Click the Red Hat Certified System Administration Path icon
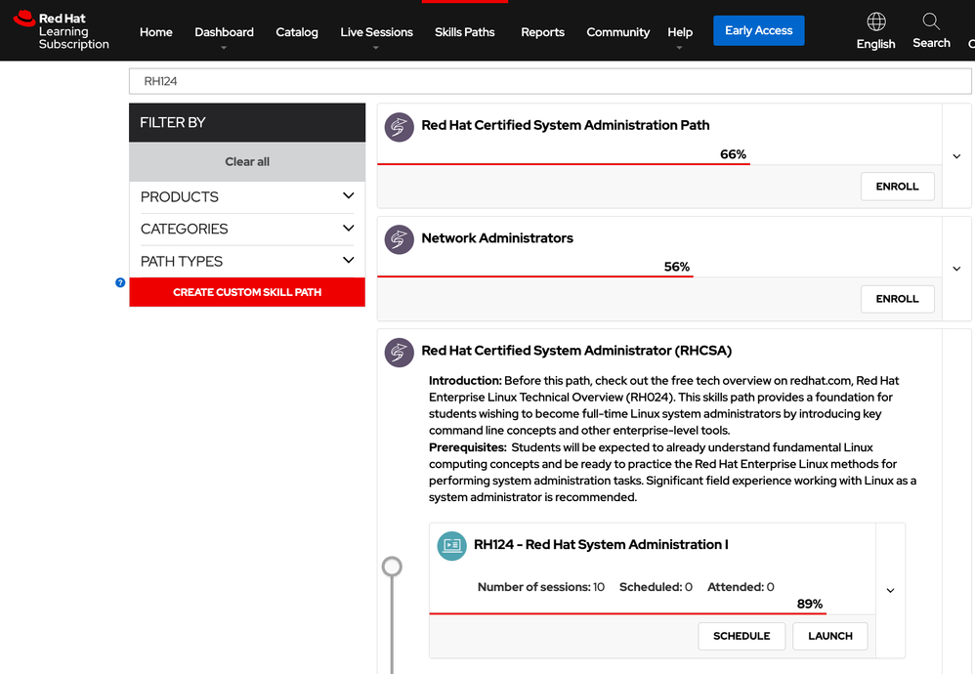 399,127
